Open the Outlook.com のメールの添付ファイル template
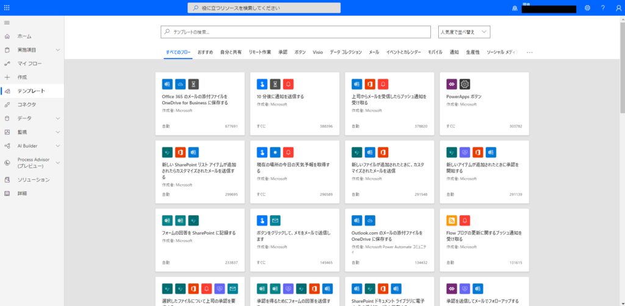625x306 pixels. (x=390, y=240)
